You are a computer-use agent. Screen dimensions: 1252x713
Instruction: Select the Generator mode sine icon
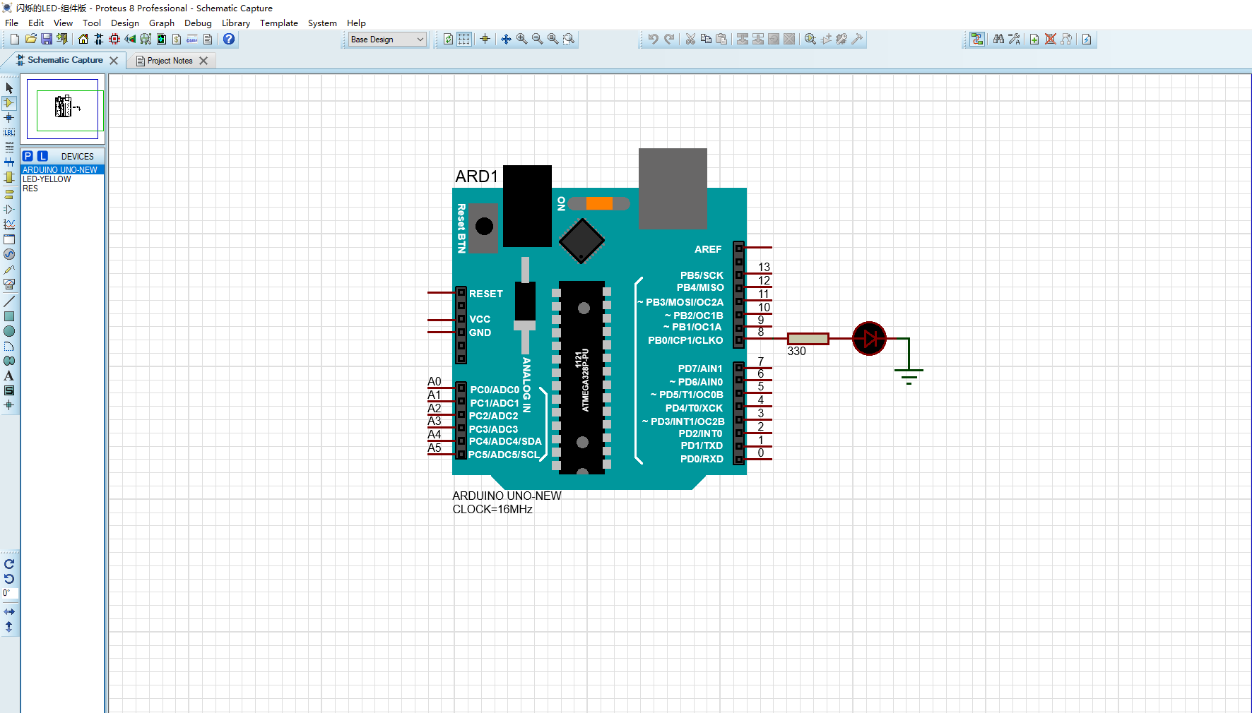9,254
